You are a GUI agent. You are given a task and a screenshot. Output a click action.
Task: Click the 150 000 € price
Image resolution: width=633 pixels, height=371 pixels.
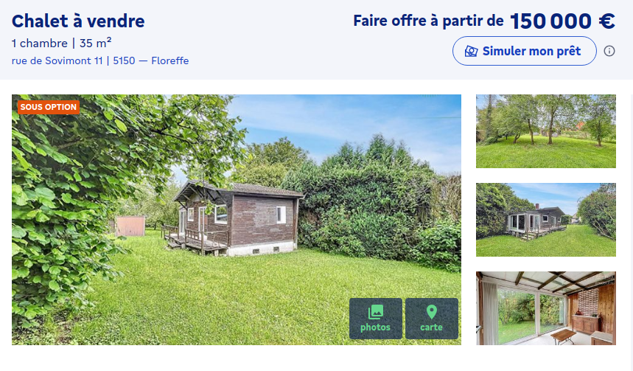pyautogui.click(x=562, y=21)
